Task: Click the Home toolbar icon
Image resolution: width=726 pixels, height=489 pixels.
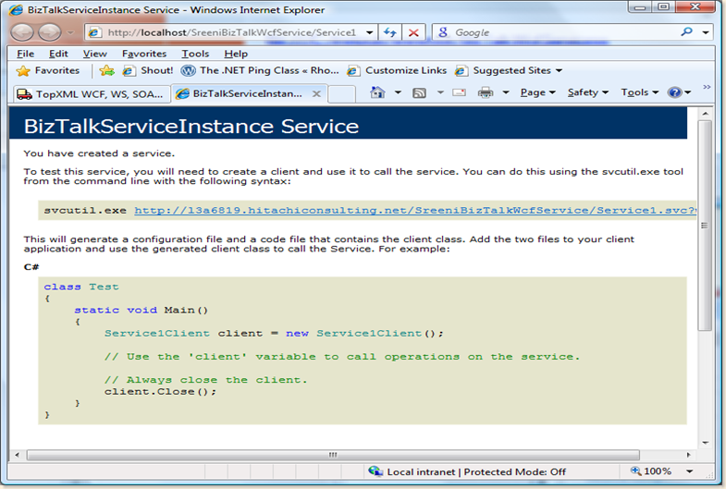Action: coord(377,92)
